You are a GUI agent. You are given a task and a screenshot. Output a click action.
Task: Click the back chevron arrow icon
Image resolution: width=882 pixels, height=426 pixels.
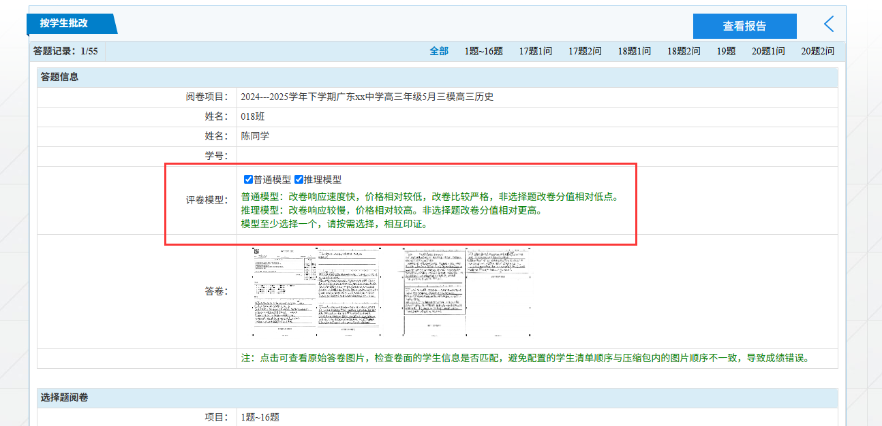coord(829,24)
